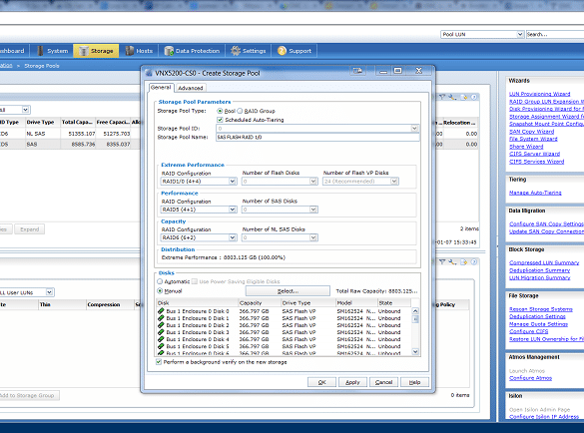Click the export icon above the Storage Pools table
This screenshot has width=584, height=433.
point(463,97)
